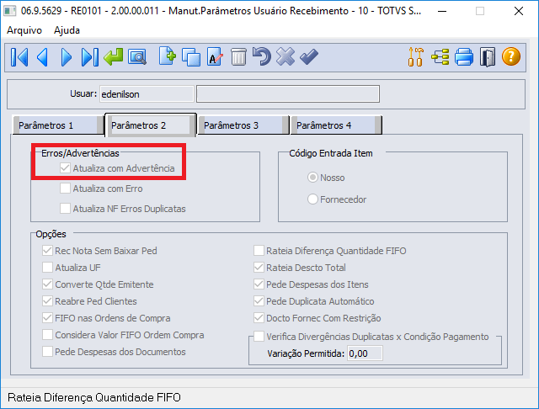Select the Nosso radio option
539x409 pixels.
pos(312,178)
